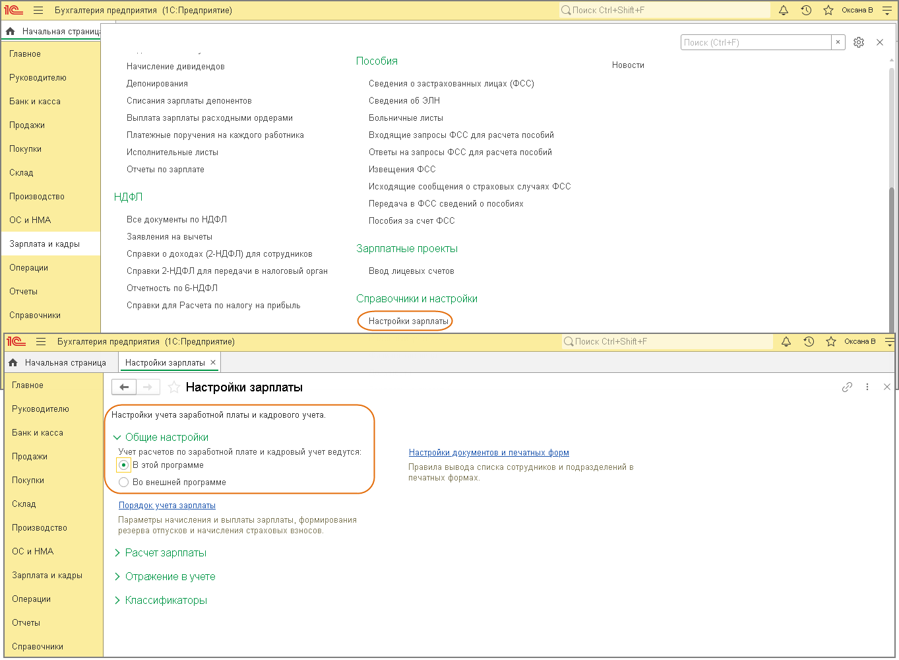
Task: Click 1C logo in lower window
Action: 16,342
